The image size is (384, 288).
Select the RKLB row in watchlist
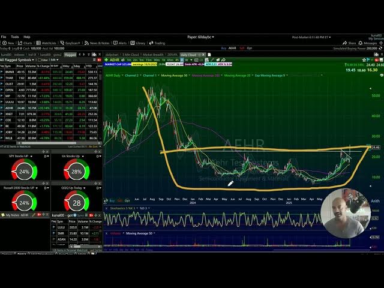[x=49, y=138]
